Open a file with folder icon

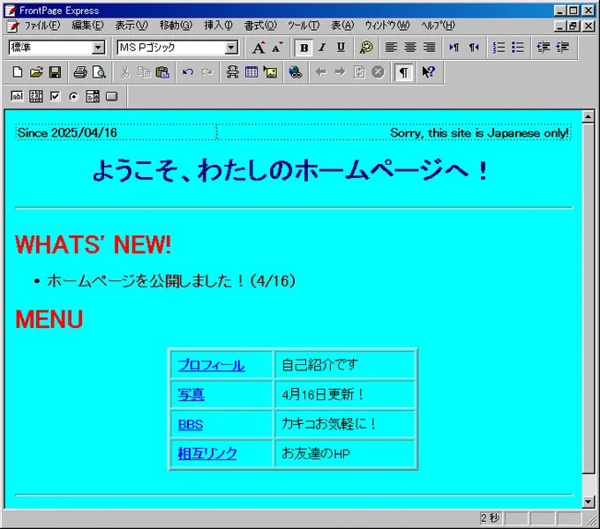(x=36, y=72)
